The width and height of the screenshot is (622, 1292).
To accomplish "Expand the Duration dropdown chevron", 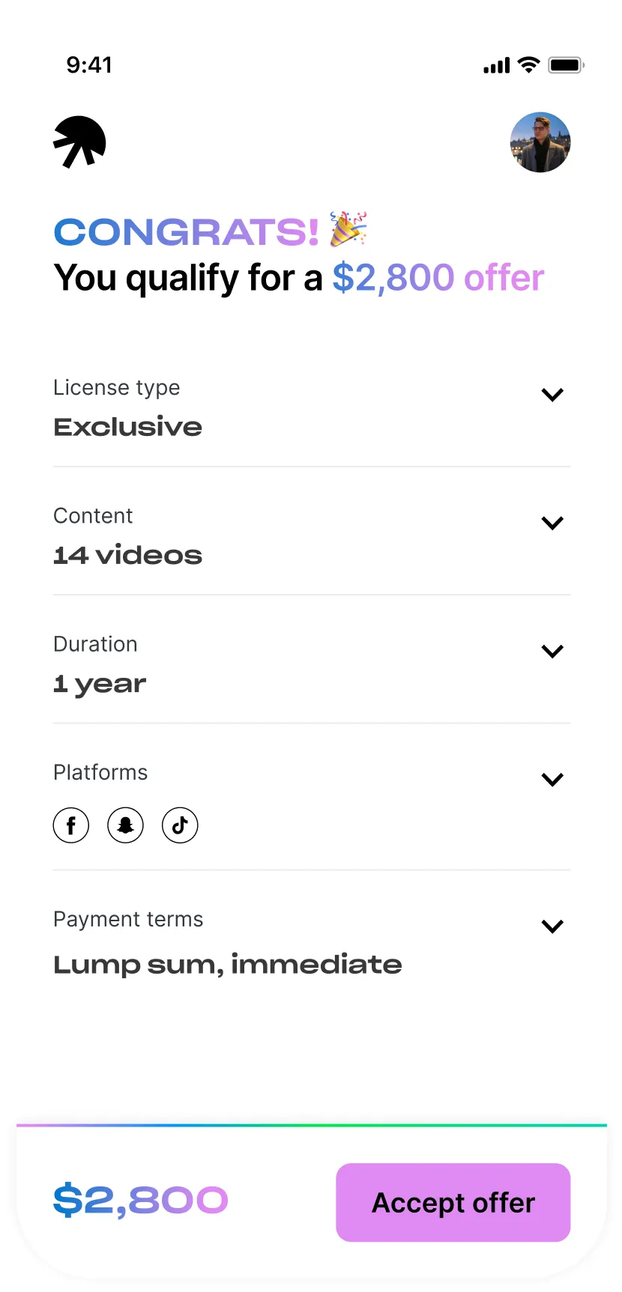I will pos(552,651).
